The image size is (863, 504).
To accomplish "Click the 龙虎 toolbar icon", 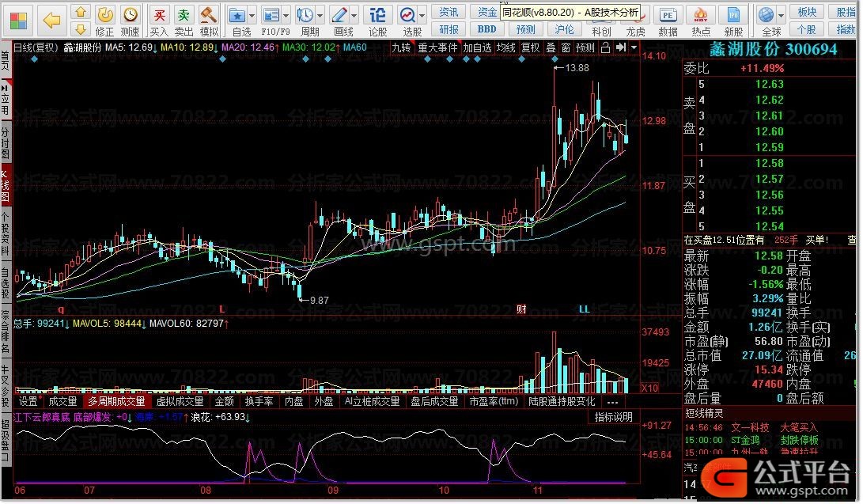I will click(635, 32).
